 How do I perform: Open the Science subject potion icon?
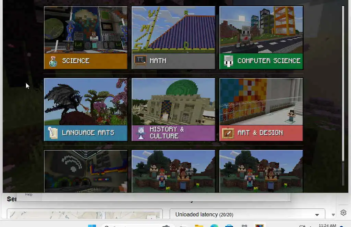53,61
